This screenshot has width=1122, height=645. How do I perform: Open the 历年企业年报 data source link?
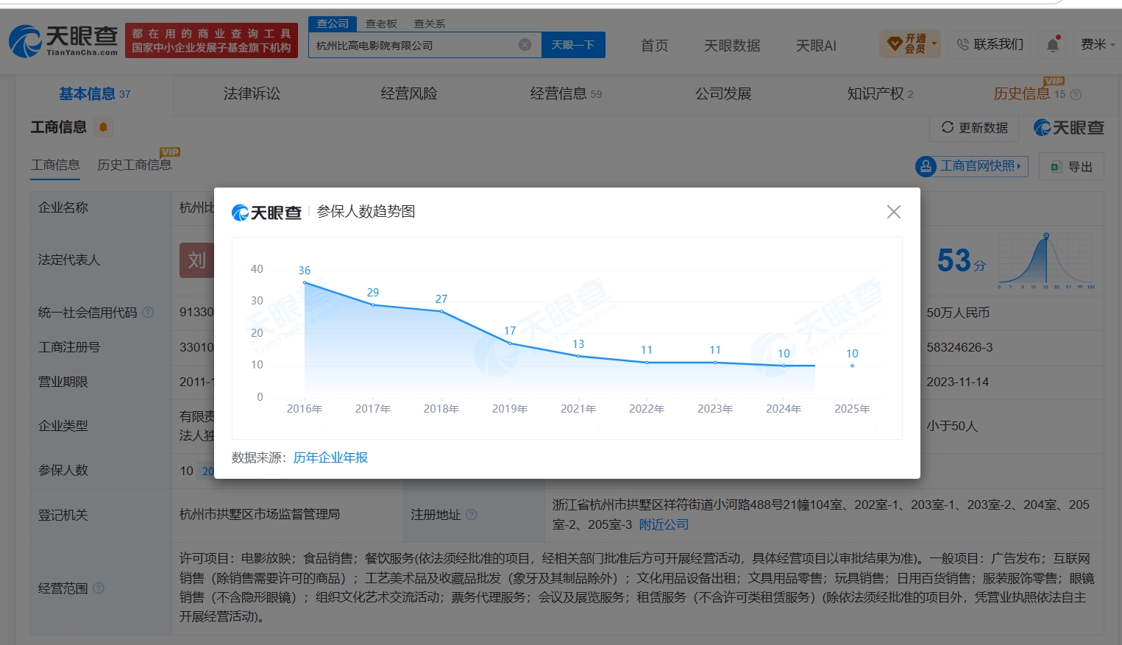pos(330,457)
